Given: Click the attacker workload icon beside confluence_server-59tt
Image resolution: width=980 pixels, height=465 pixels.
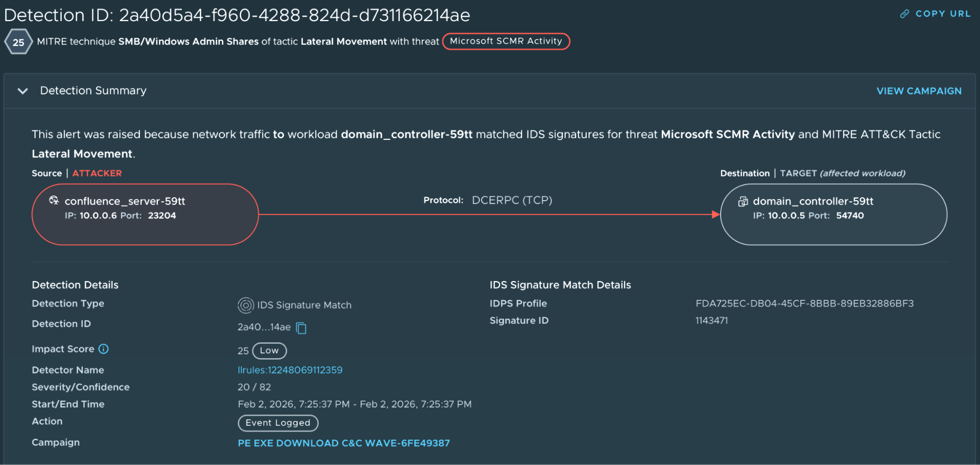Looking at the screenshot, I should 54,200.
